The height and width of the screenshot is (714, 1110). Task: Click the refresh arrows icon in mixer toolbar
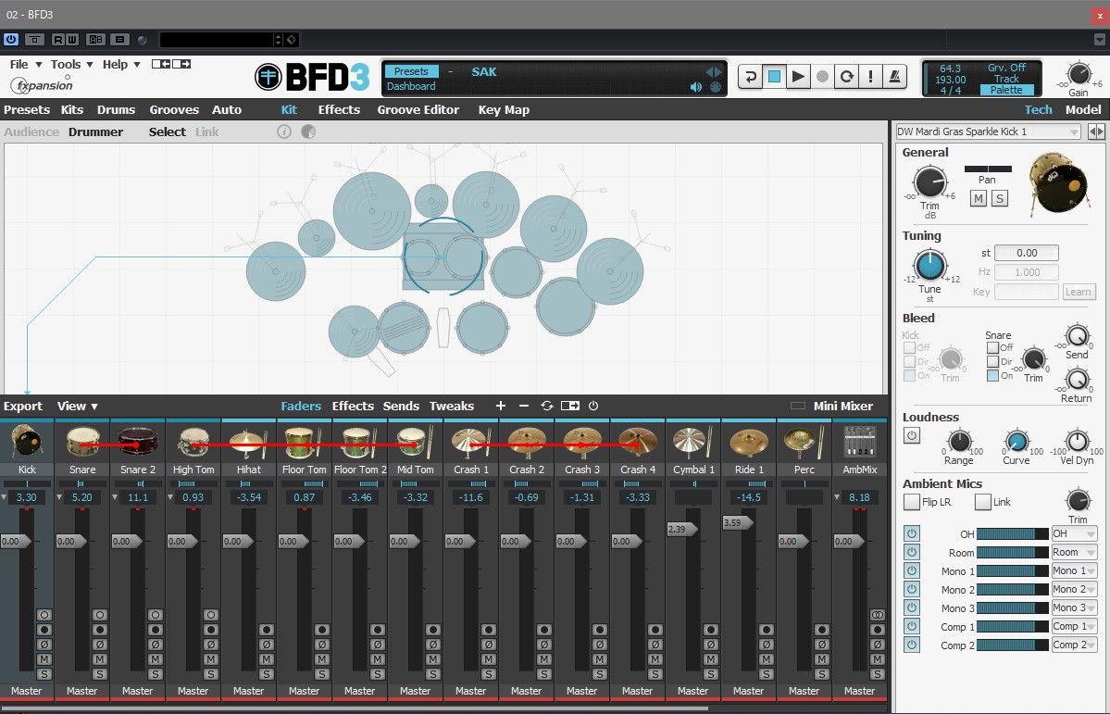pyautogui.click(x=546, y=406)
